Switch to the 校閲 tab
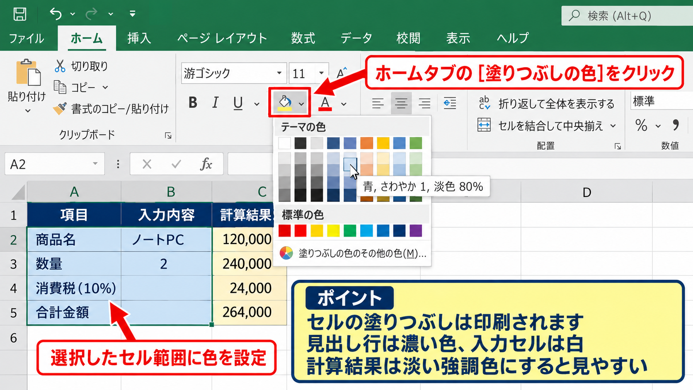Image resolution: width=693 pixels, height=390 pixels. point(408,38)
